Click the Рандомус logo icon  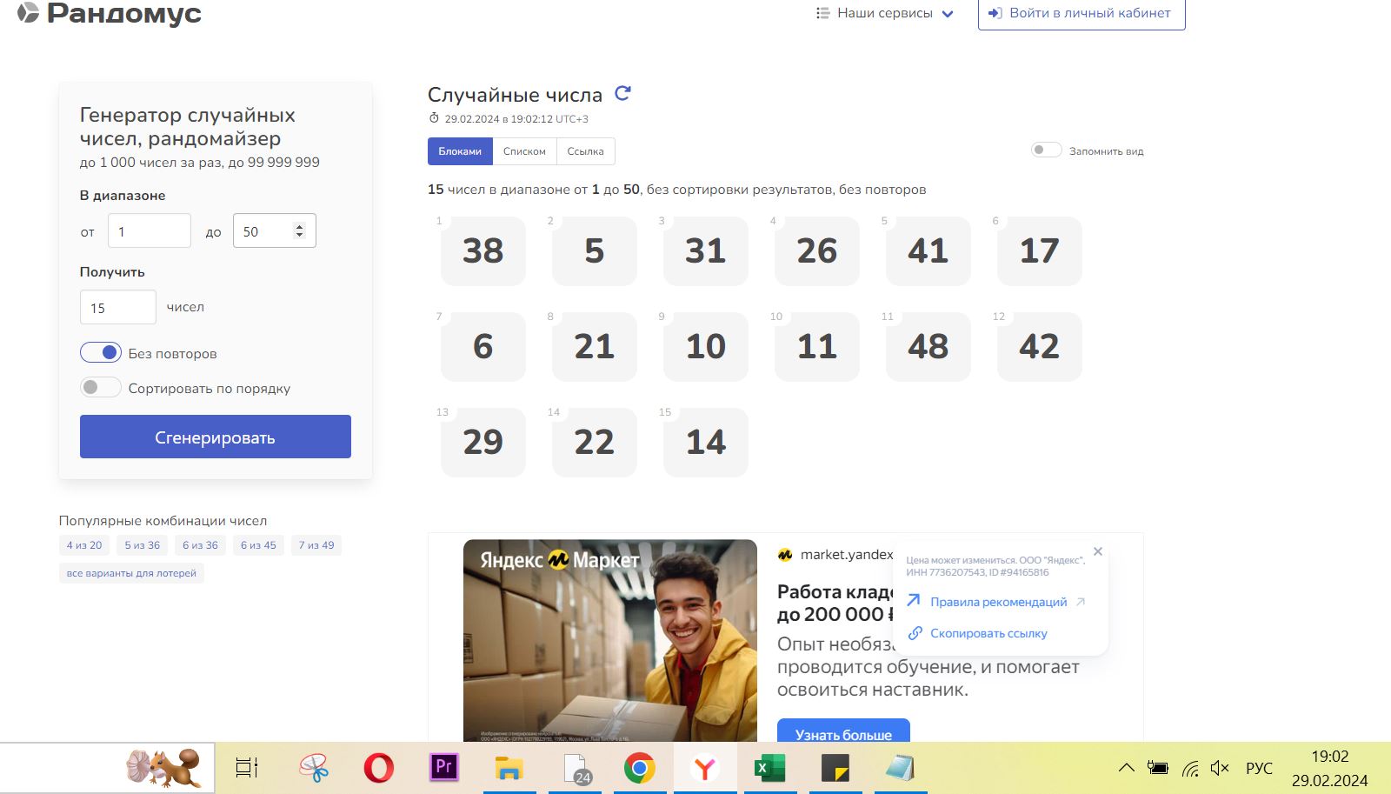pyautogui.click(x=29, y=12)
